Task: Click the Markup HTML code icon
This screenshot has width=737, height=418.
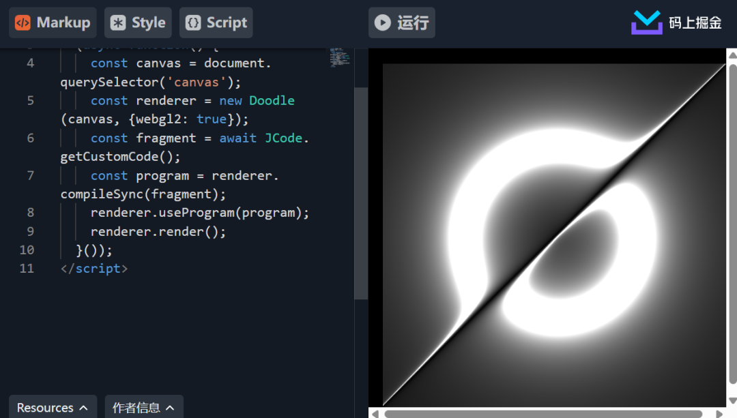Action: pos(23,23)
